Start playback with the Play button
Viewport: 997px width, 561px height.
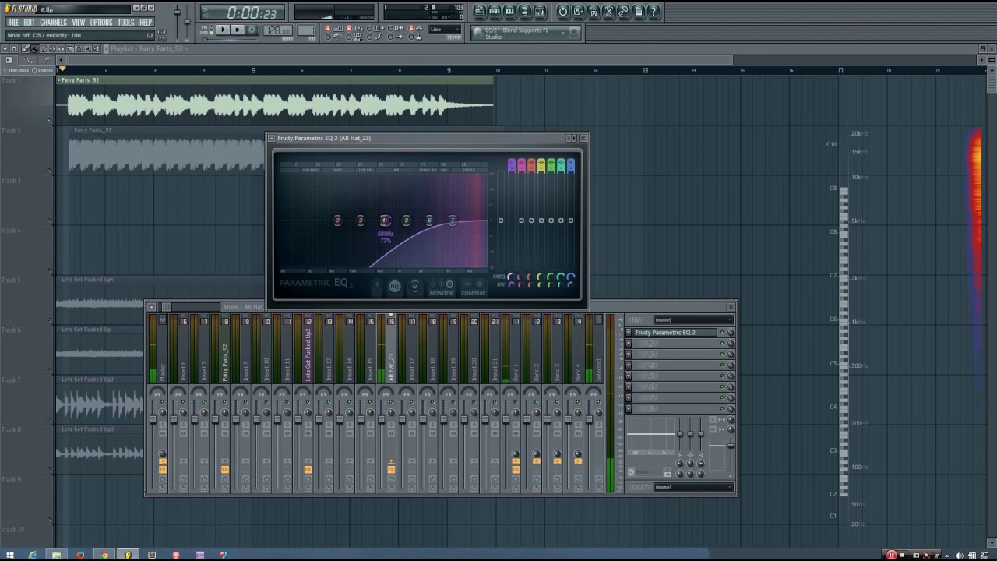point(223,30)
